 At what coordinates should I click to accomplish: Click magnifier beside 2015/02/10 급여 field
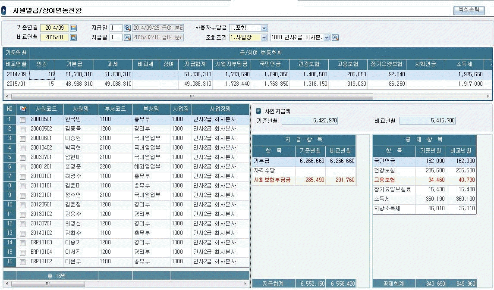pyautogui.click(x=127, y=37)
